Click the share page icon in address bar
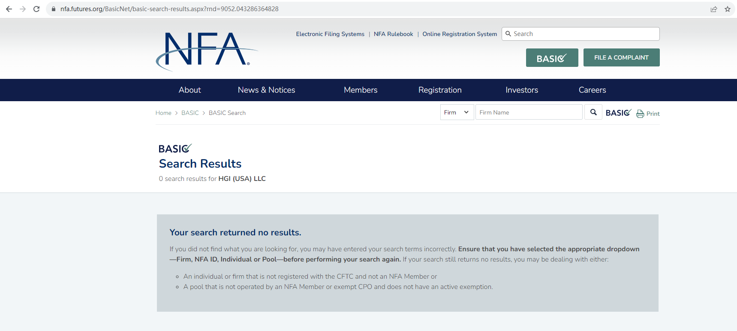The height and width of the screenshot is (331, 737). coord(714,9)
